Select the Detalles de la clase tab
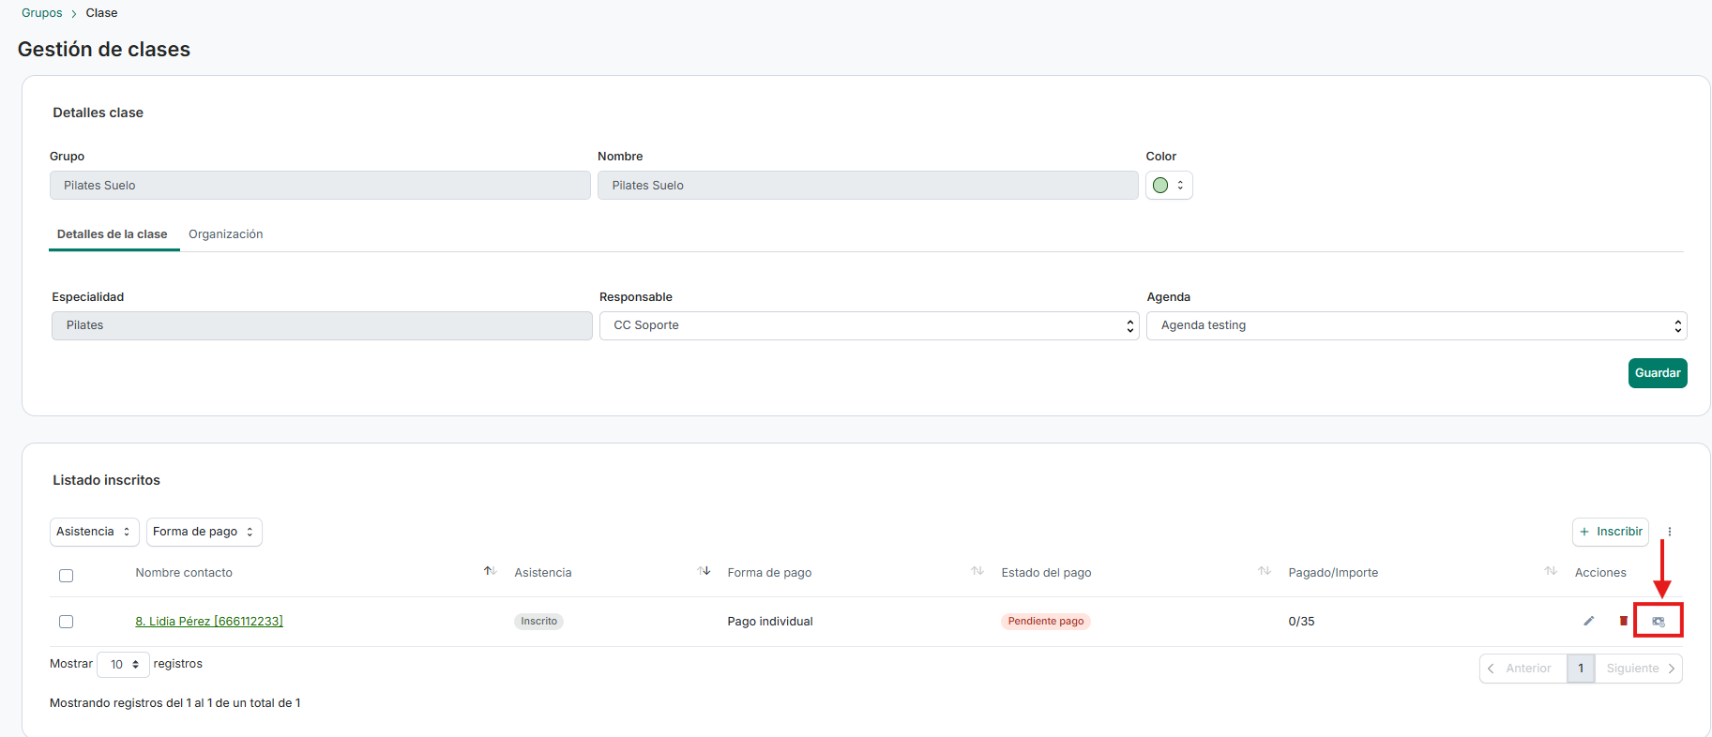This screenshot has height=737, width=1712. [x=113, y=234]
